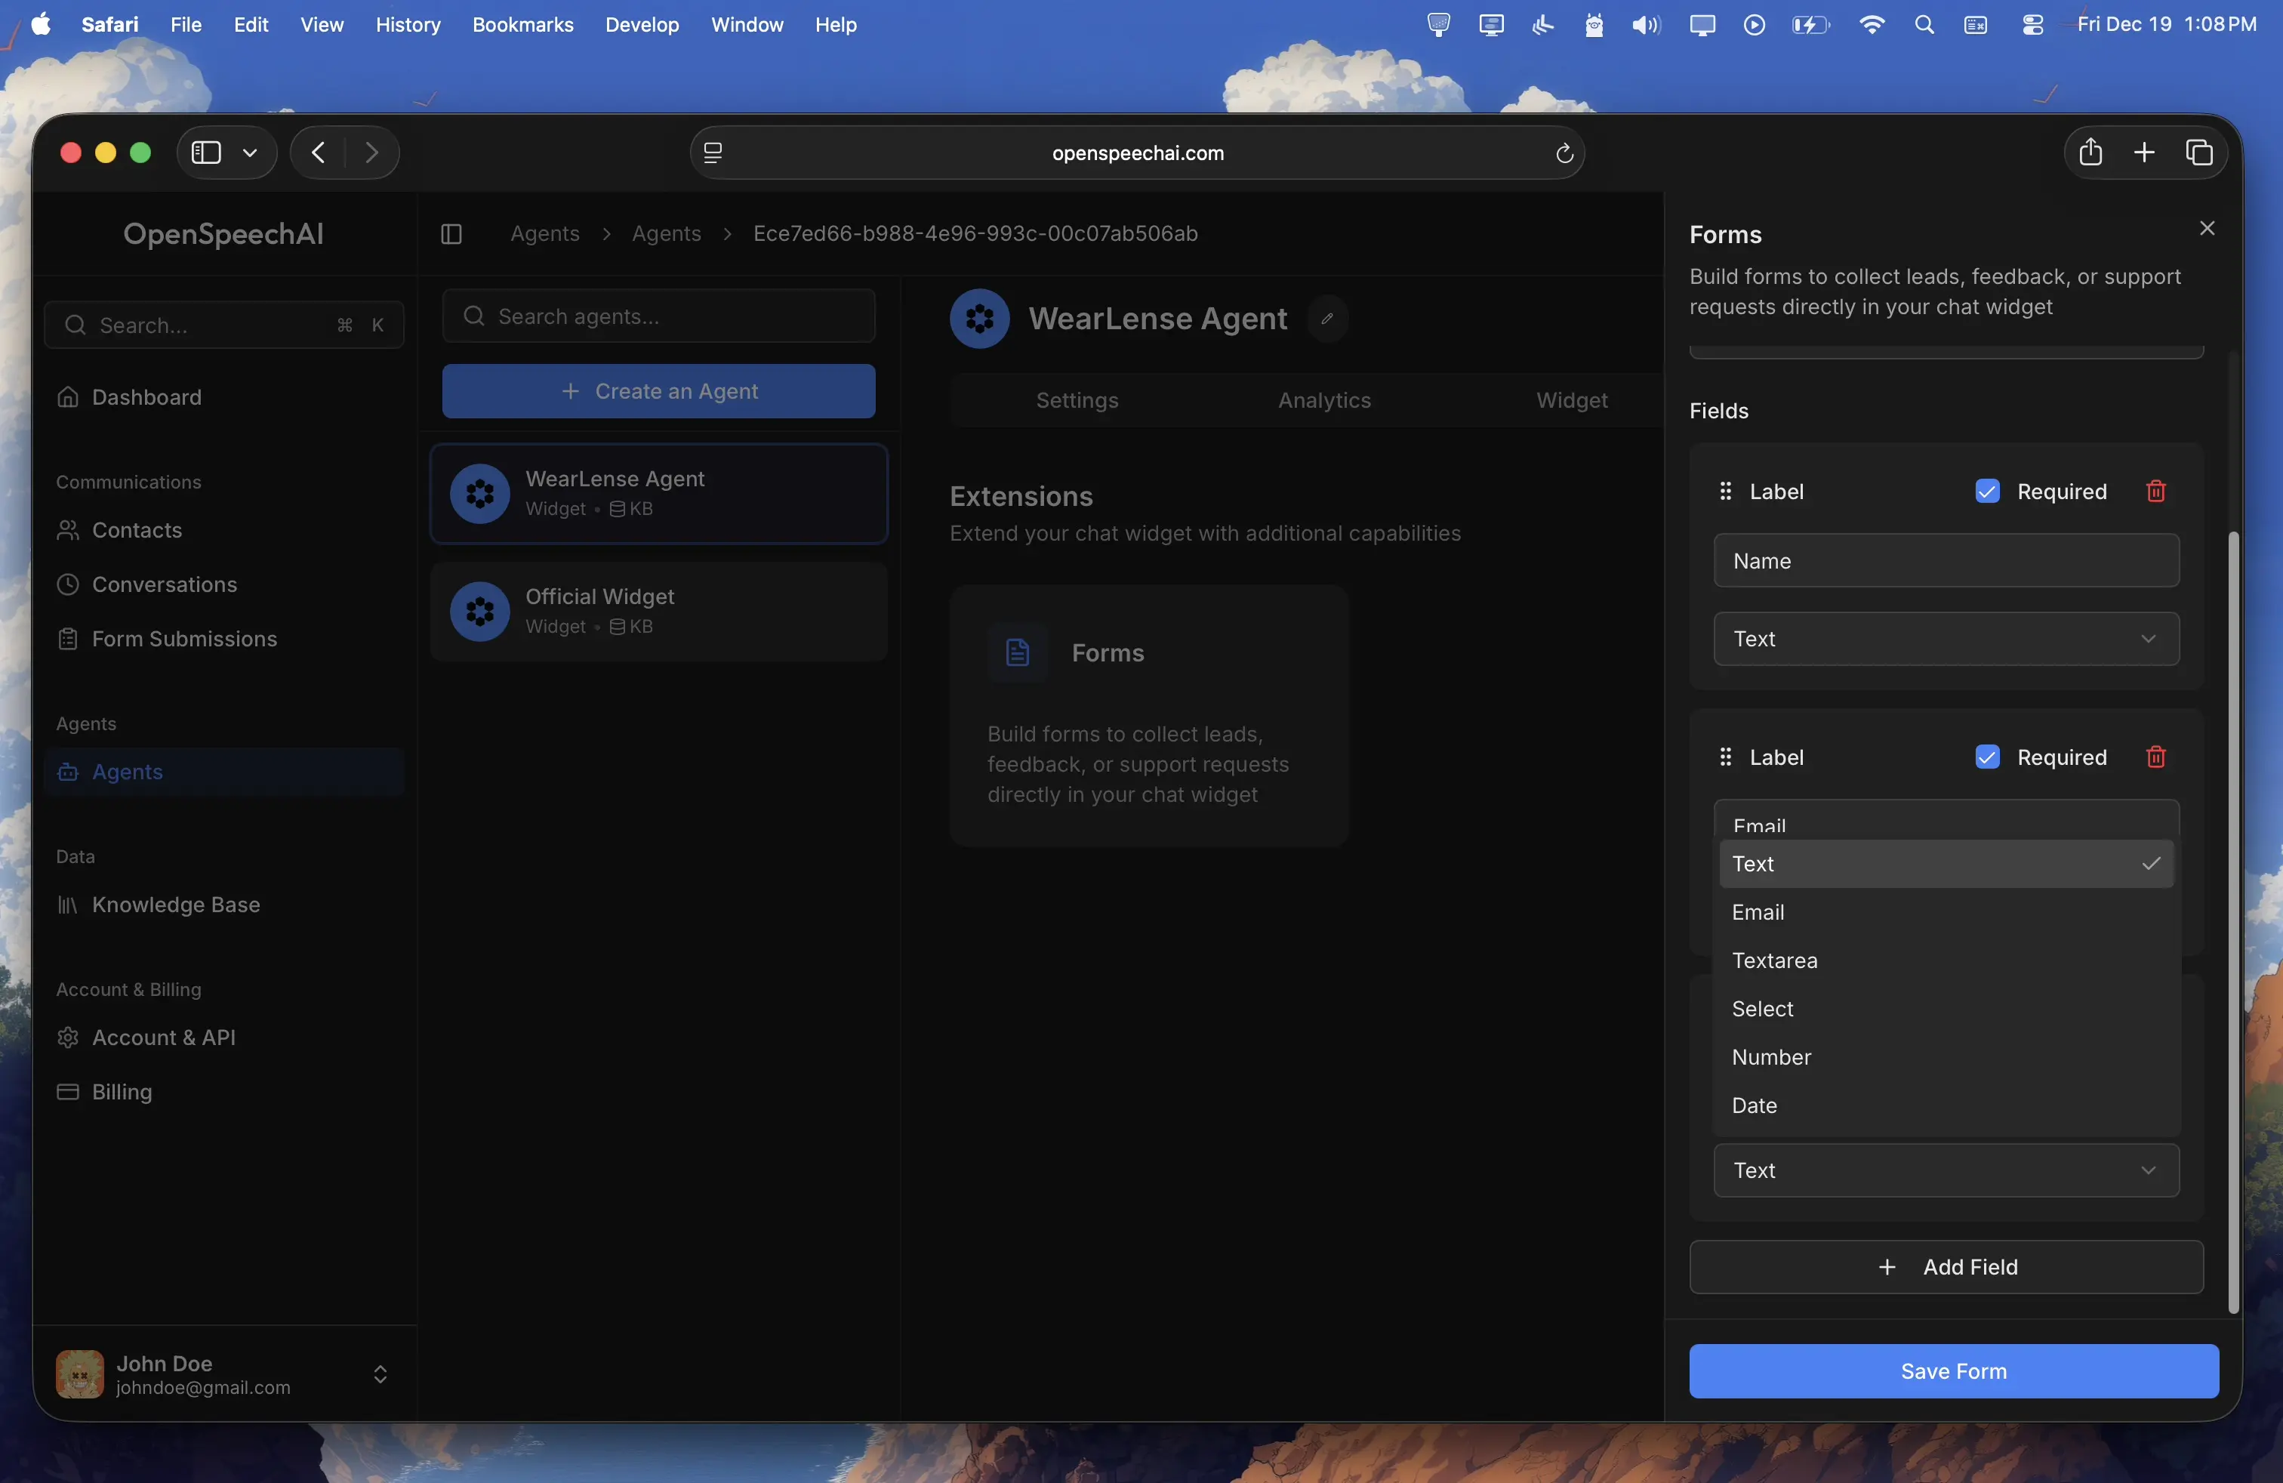The image size is (2283, 1483).
Task: Click the Form Submissions clipboard icon
Action: point(67,639)
